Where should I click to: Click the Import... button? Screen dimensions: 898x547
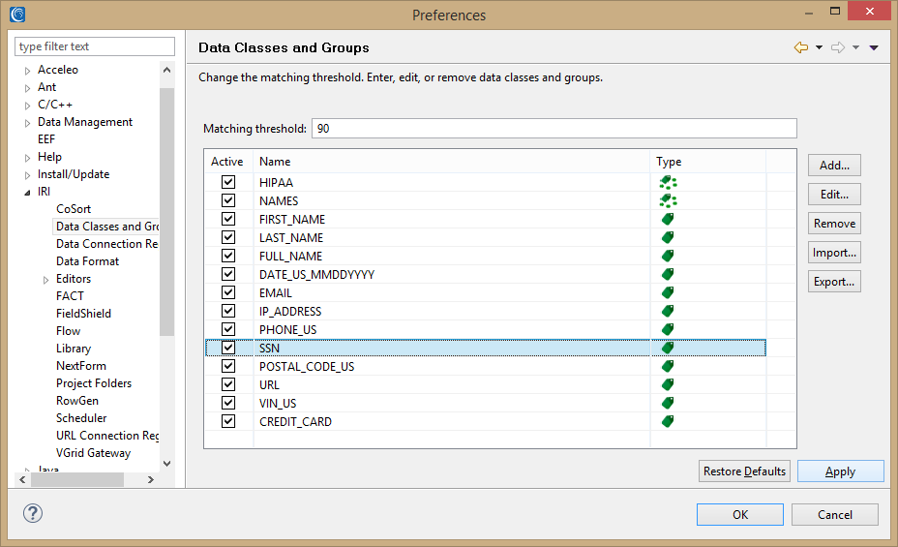pyautogui.click(x=834, y=253)
